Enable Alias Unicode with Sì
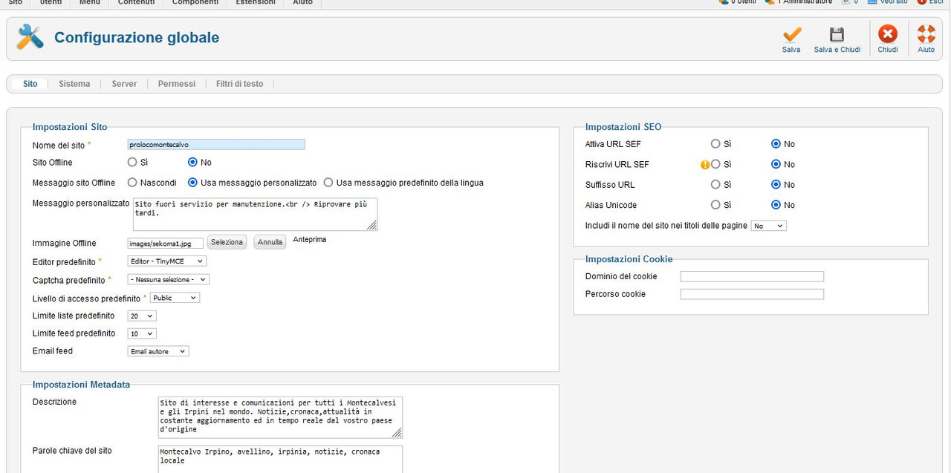951x473 pixels. click(x=715, y=204)
